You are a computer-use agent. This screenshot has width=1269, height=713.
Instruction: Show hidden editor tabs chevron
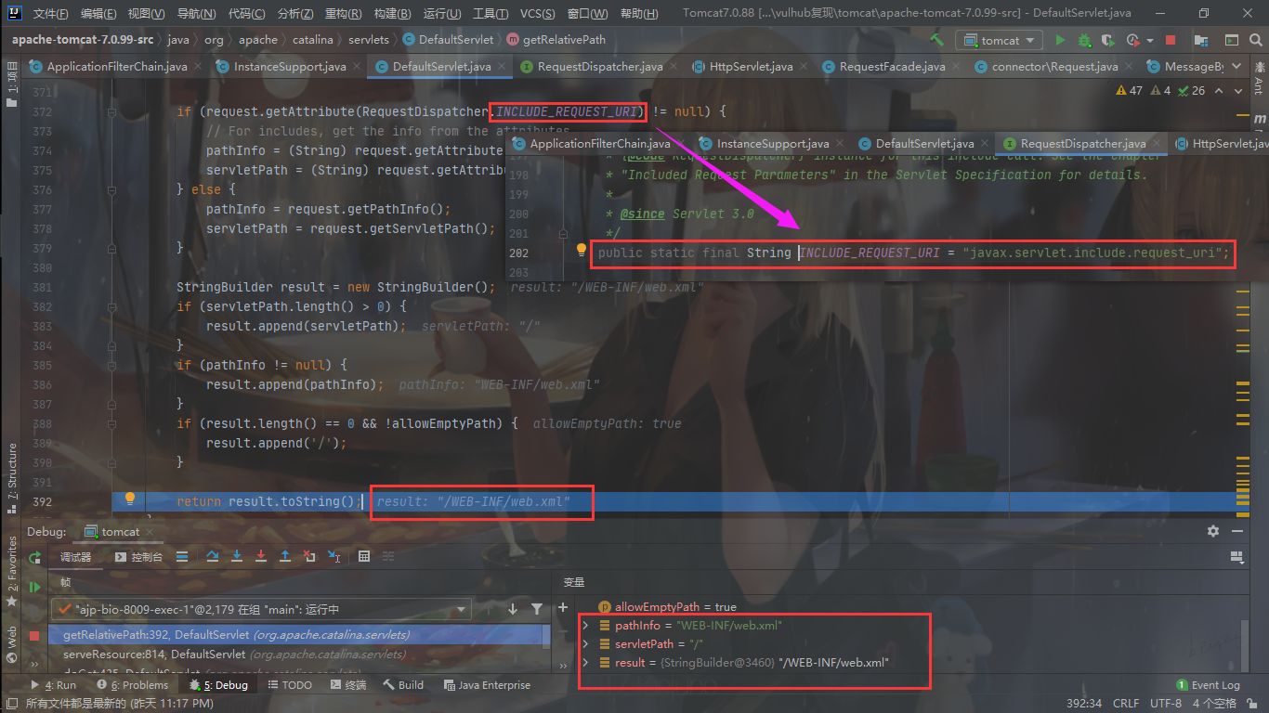(1237, 67)
